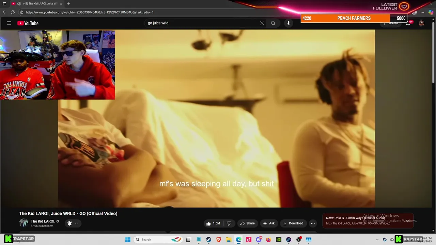Close the YouTube browser tab
The image size is (436, 245).
[x=61, y=4]
